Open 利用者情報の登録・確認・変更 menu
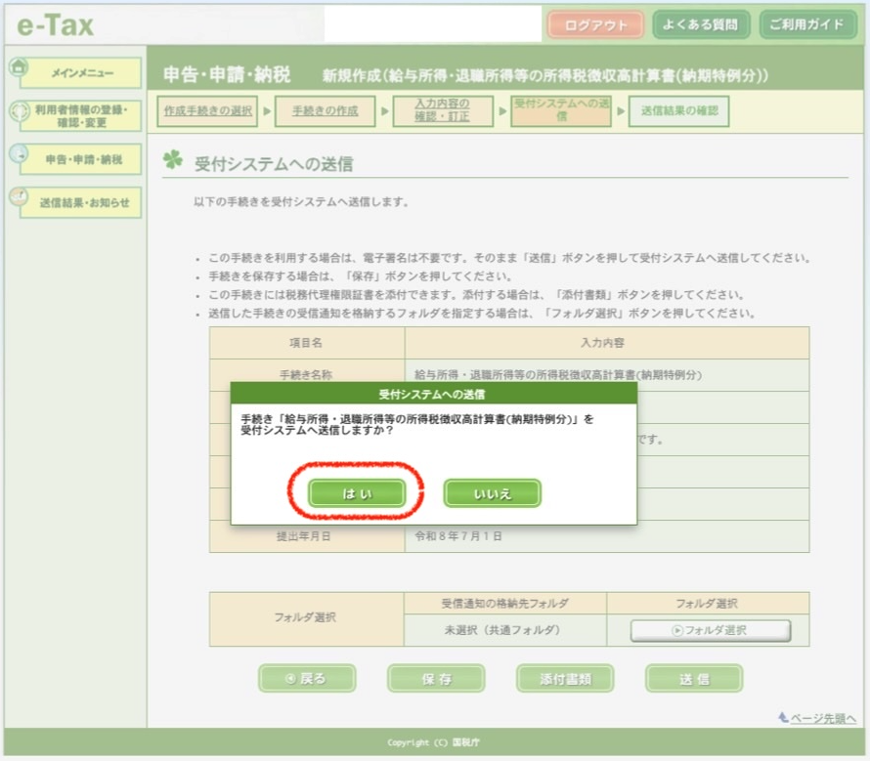The width and height of the screenshot is (870, 761). coord(81,116)
